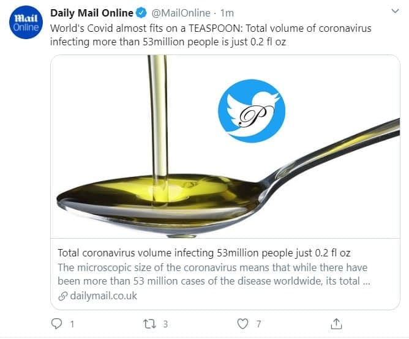
Task: Open the Daily Mail Online display name
Action: point(90,13)
